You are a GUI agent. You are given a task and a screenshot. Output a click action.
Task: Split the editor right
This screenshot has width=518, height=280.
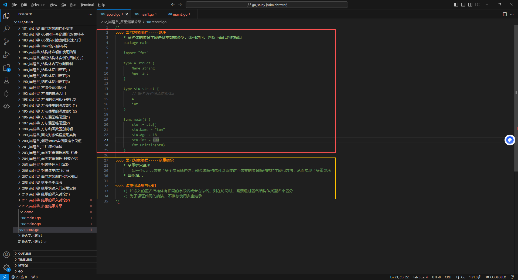pyautogui.click(x=505, y=14)
